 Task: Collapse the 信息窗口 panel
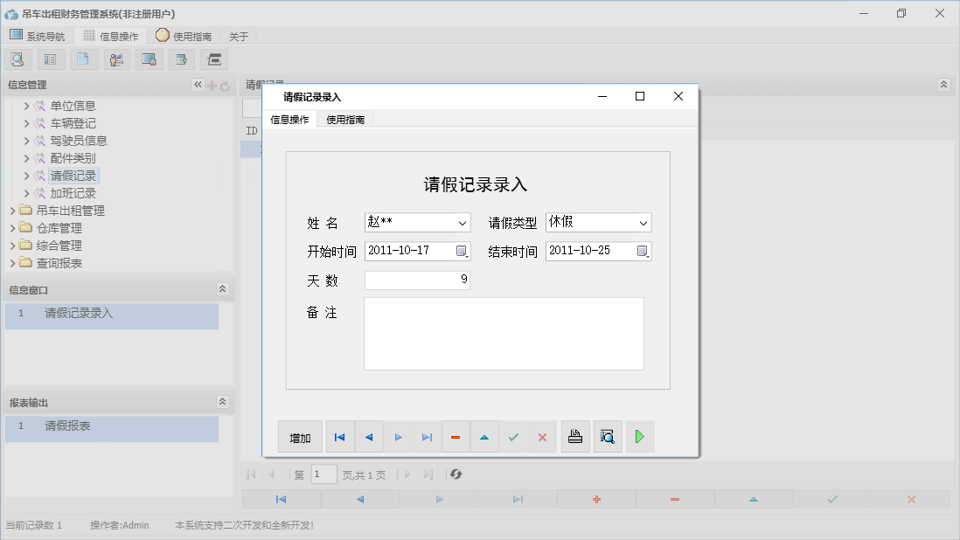tap(224, 288)
